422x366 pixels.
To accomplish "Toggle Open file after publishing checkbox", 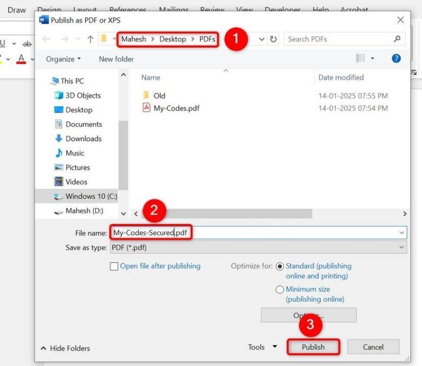I will click(x=114, y=266).
